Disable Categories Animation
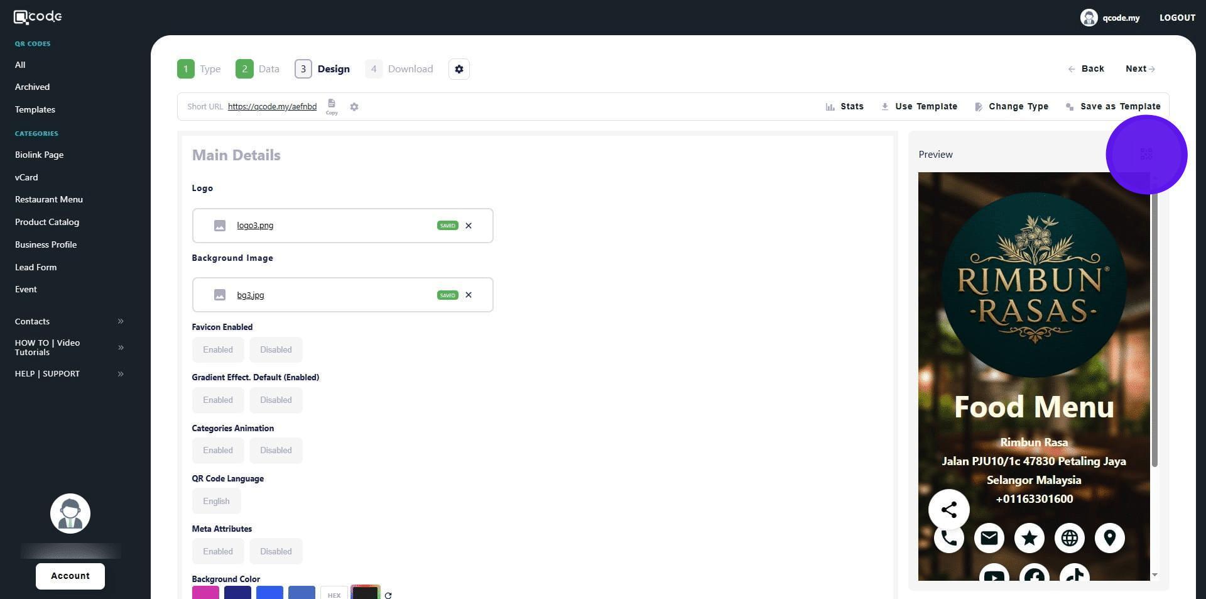 click(276, 451)
